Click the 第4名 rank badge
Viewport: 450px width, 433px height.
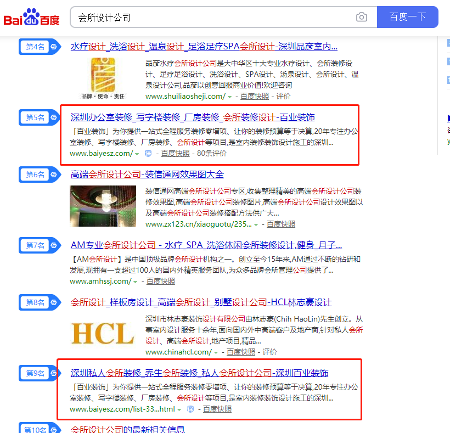(40, 47)
